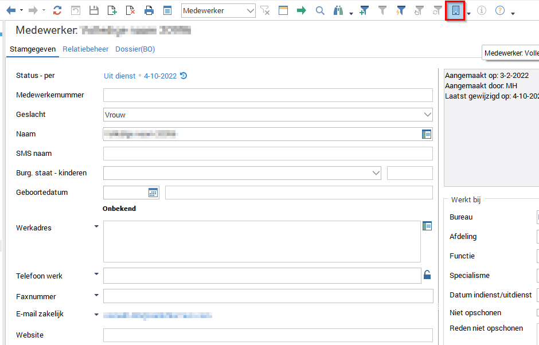The image size is (539, 345).
Task: Unlock the Telefoon werk padlock
Action: click(427, 275)
